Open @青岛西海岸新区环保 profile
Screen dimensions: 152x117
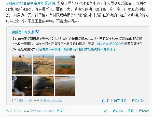37,4
